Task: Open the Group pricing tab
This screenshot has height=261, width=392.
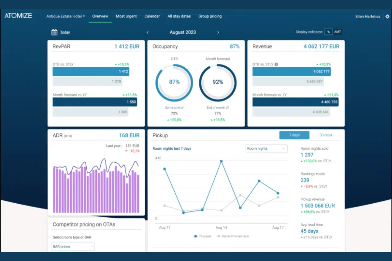Action: click(x=210, y=16)
